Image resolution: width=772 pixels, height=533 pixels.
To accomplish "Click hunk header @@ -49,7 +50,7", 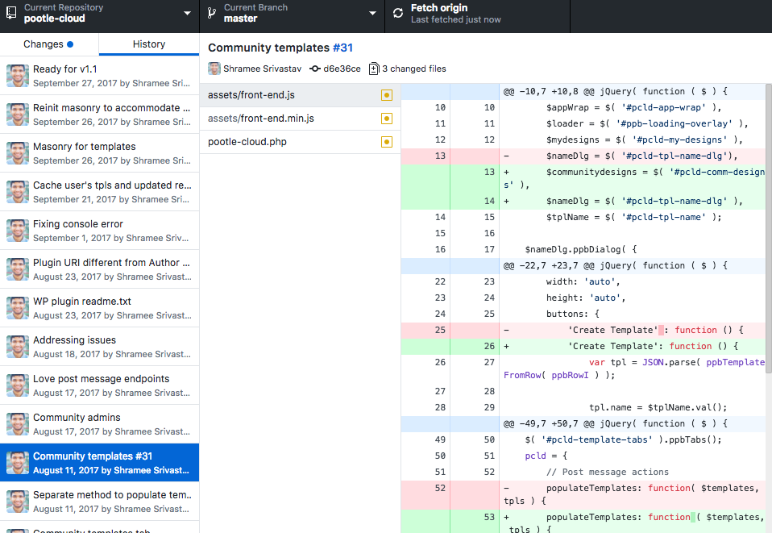I will (x=583, y=423).
